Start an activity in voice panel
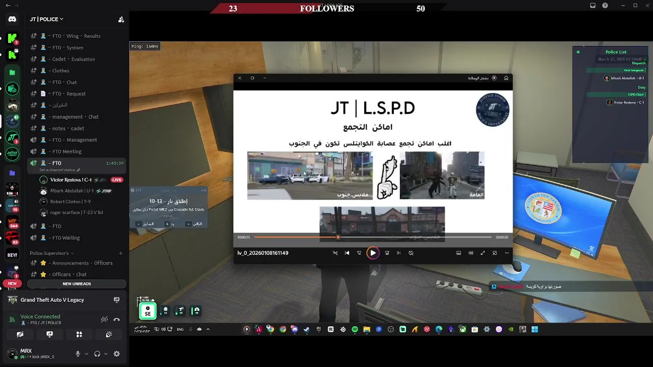 tap(79, 335)
